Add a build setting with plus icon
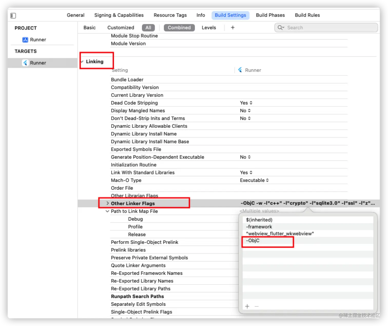 232,27
